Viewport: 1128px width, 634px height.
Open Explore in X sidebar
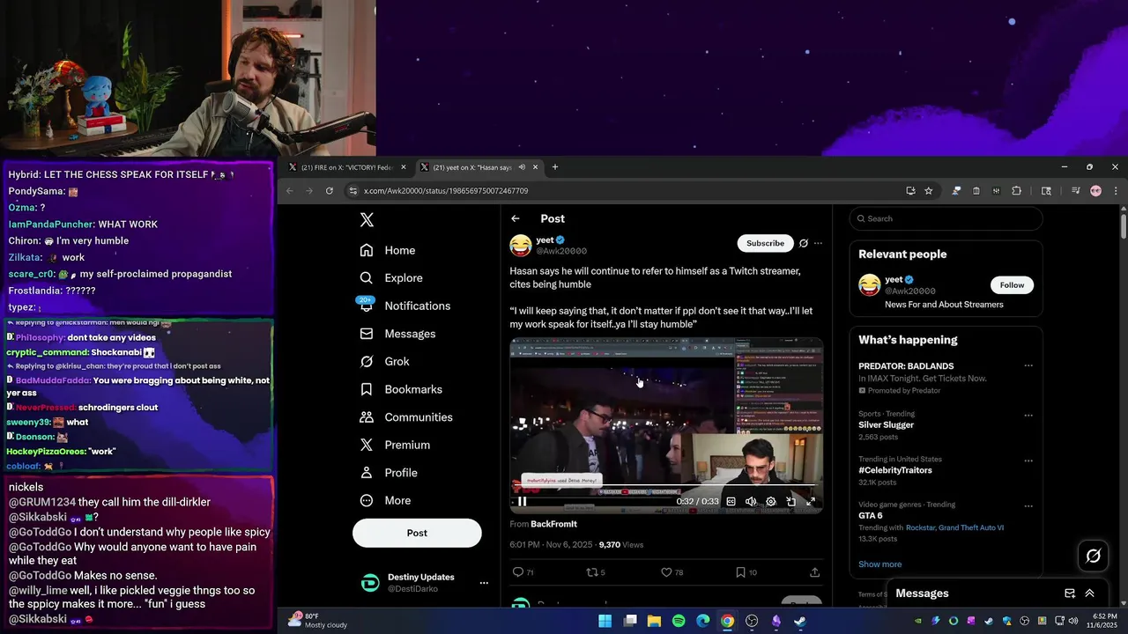pyautogui.click(x=391, y=277)
